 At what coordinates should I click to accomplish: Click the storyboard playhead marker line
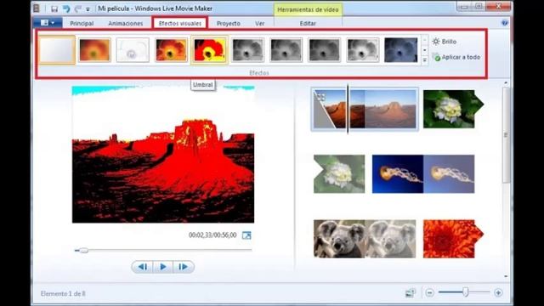click(x=348, y=109)
